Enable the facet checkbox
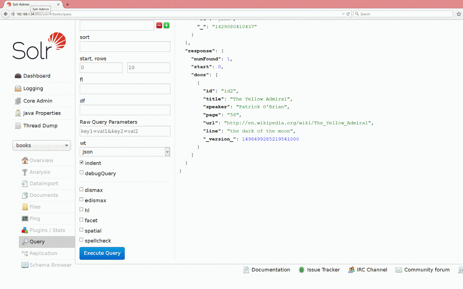463x289 pixels. [x=81, y=220]
